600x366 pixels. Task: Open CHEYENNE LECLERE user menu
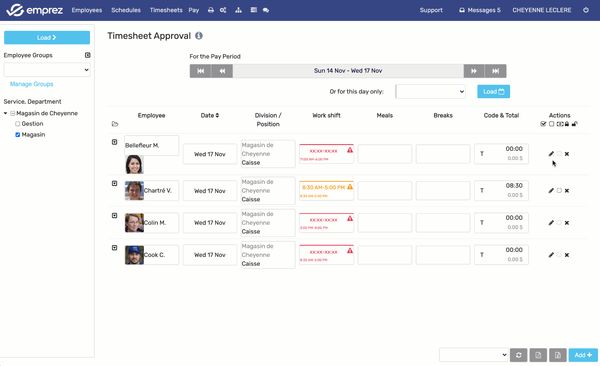point(542,10)
